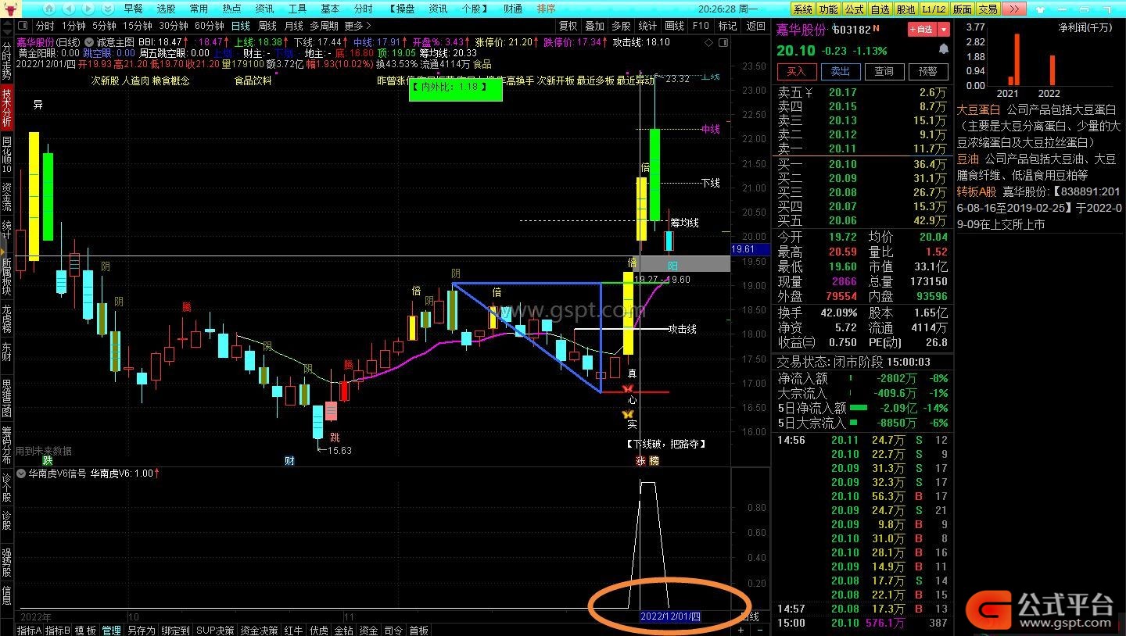Open 龙虎榜 sidebar item
This screenshot has height=636, width=1126.
coord(7,319)
